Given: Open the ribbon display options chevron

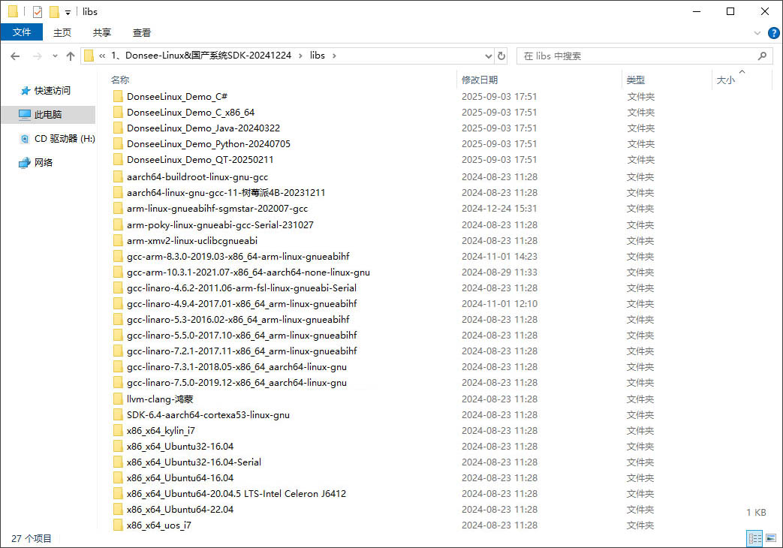Looking at the screenshot, I should pos(757,32).
